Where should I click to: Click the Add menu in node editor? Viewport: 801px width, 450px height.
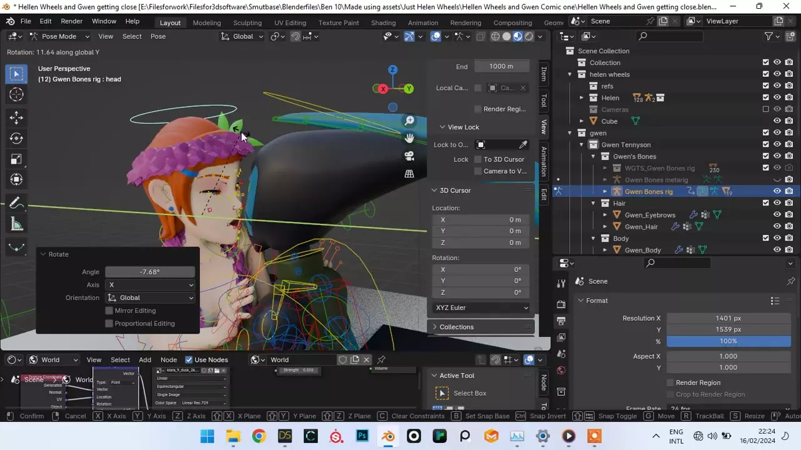tap(144, 360)
